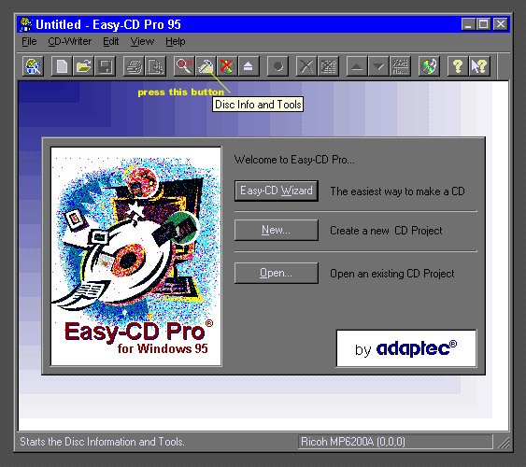Click the application icon in title bar

coord(26,24)
